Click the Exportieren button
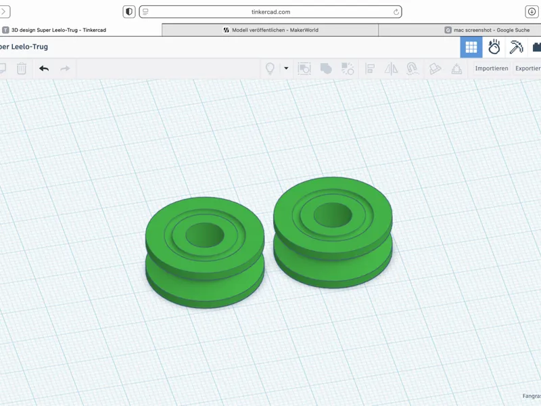541x406 pixels. 528,68
